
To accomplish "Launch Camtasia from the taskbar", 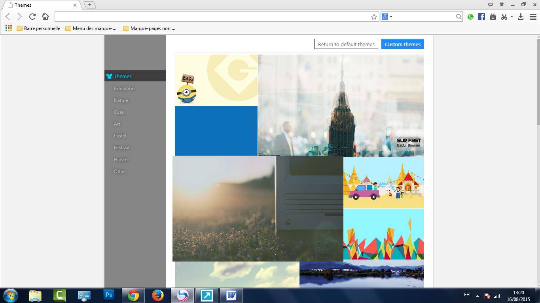I will [60, 295].
